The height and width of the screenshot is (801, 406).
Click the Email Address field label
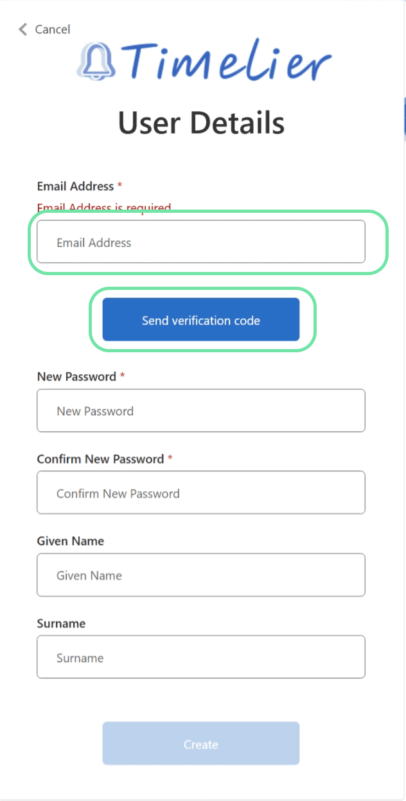75,186
